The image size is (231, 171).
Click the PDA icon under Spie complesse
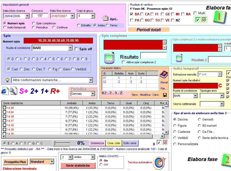(109, 58)
